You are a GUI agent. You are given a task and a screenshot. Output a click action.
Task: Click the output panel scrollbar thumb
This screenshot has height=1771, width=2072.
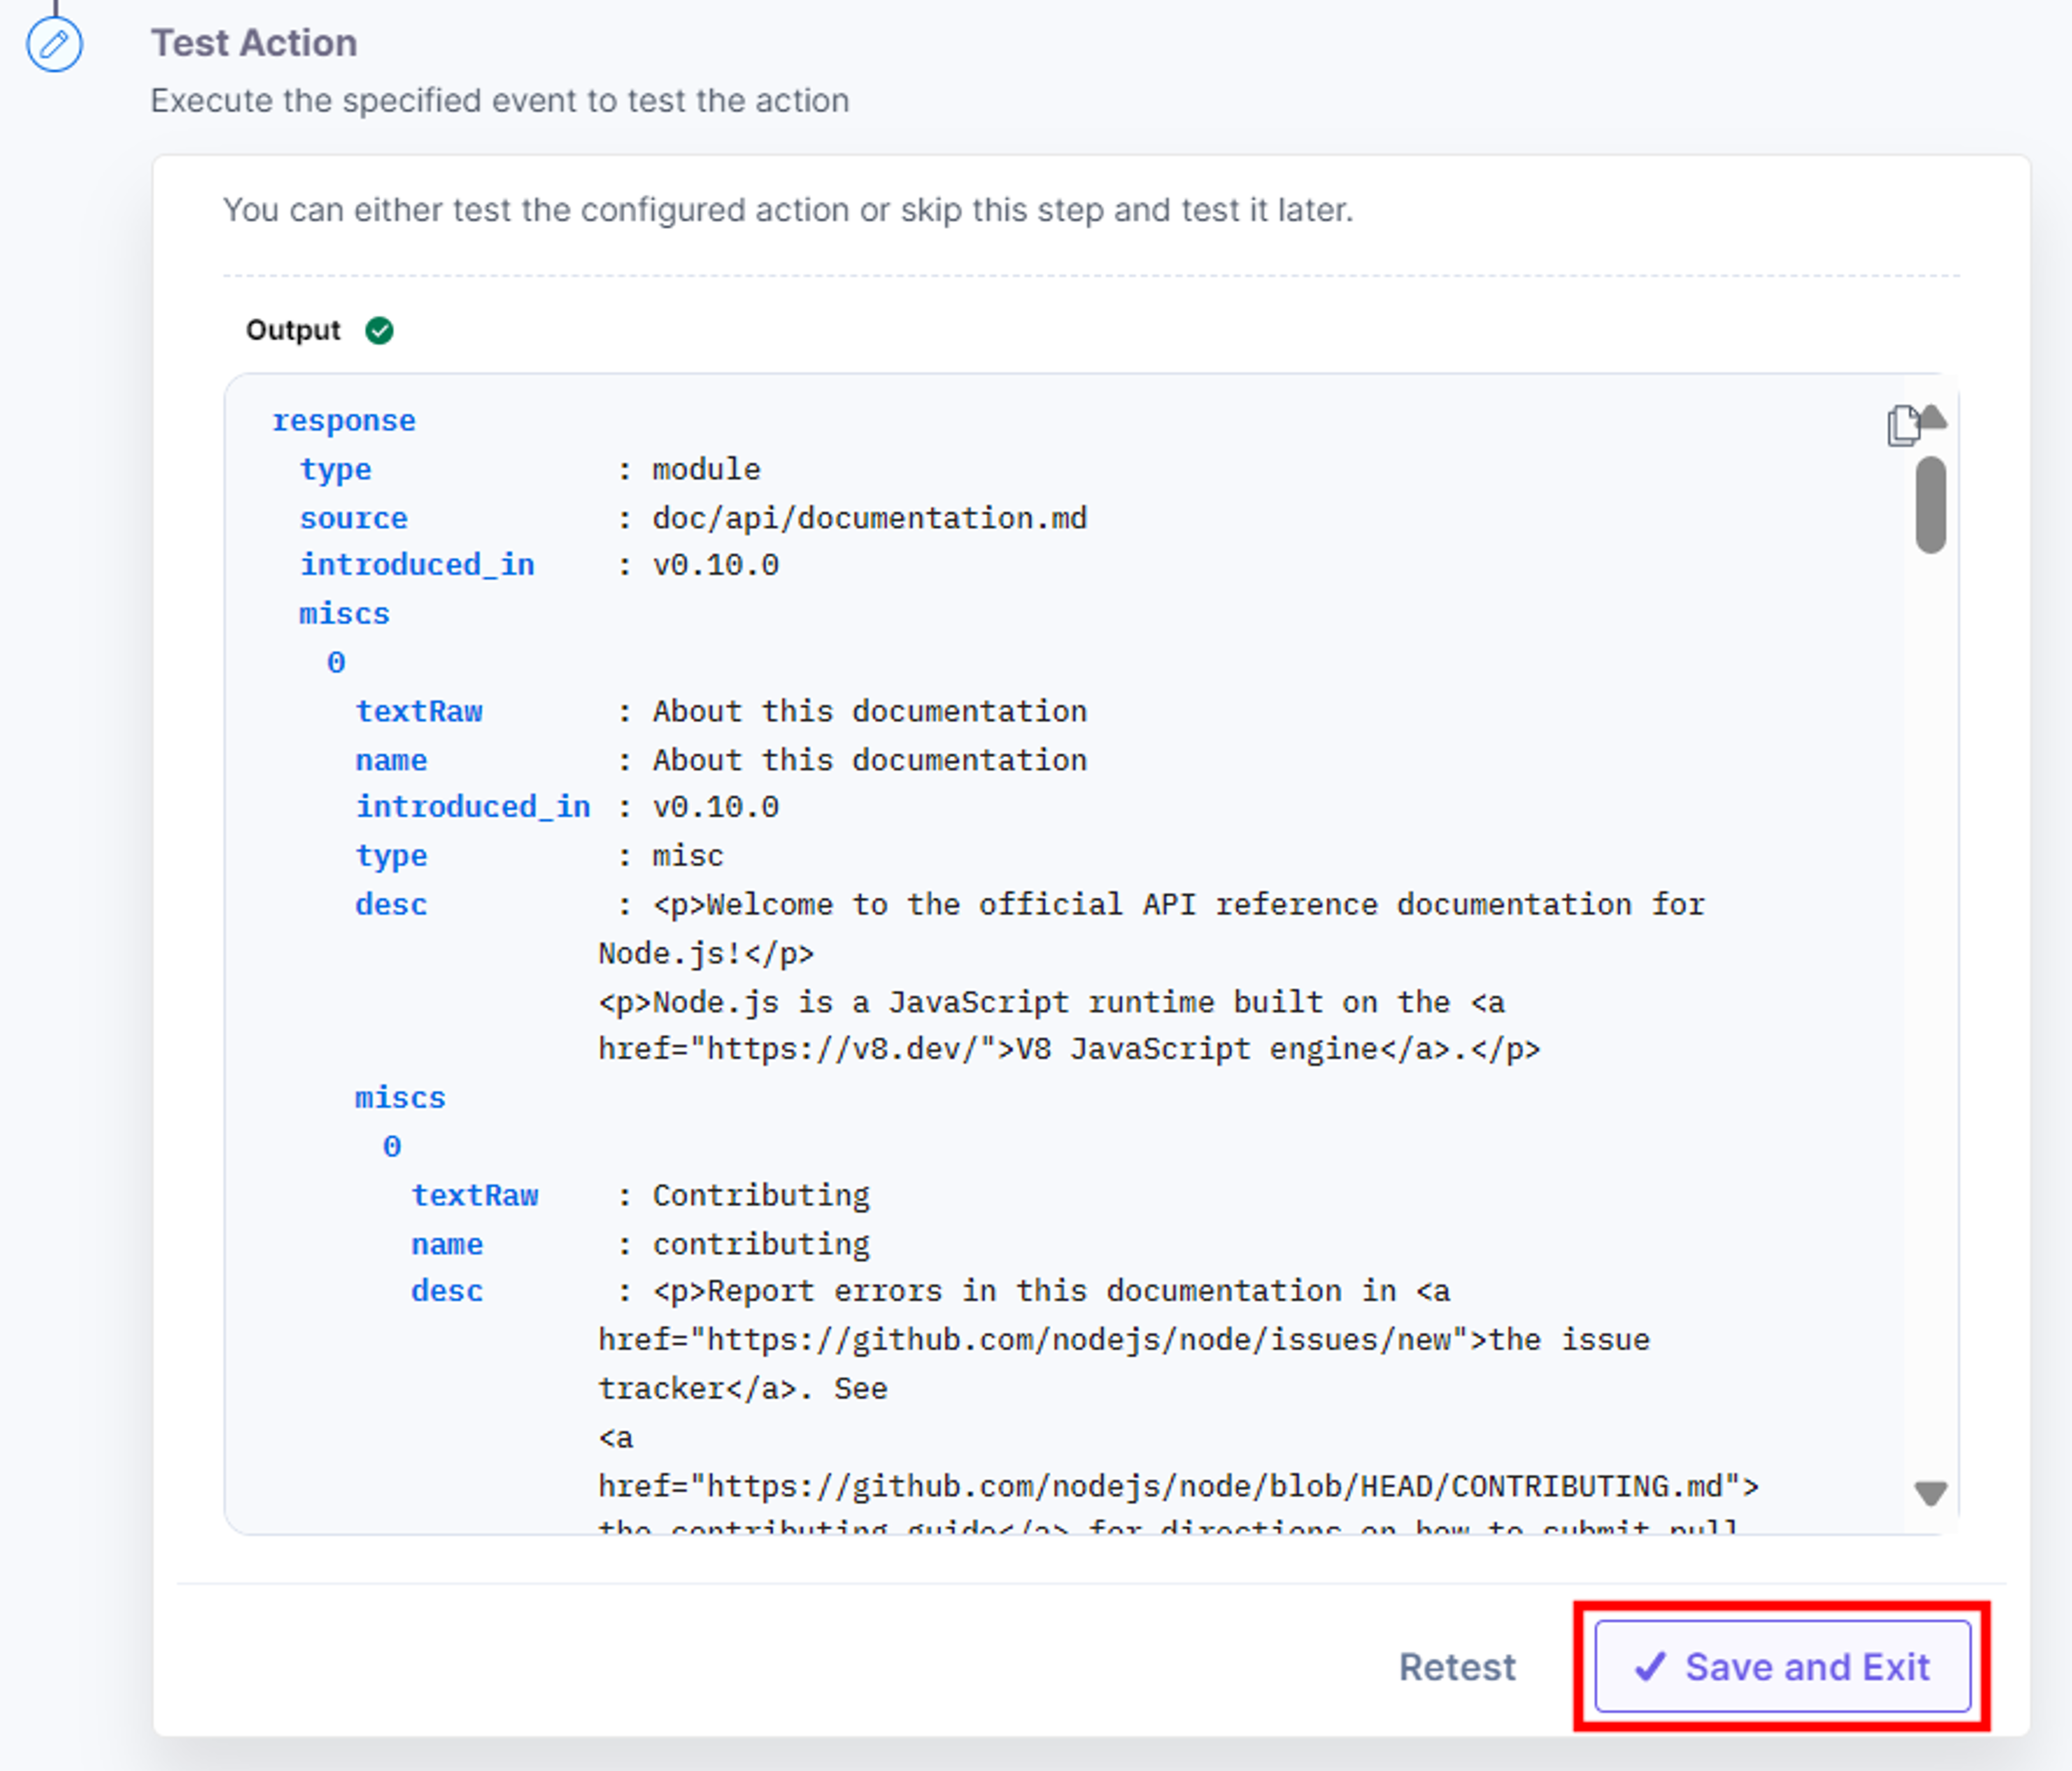point(1931,505)
